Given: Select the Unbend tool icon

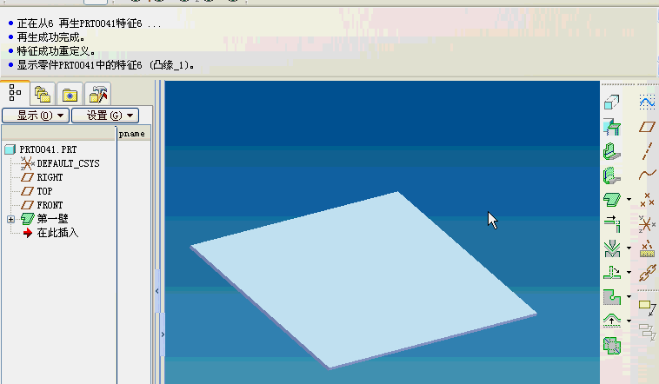Looking at the screenshot, I should tap(612, 272).
